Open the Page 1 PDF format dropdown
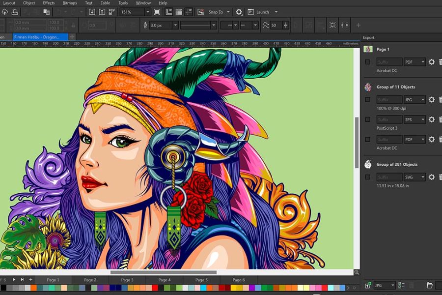The width and height of the screenshot is (442, 295). (414, 62)
